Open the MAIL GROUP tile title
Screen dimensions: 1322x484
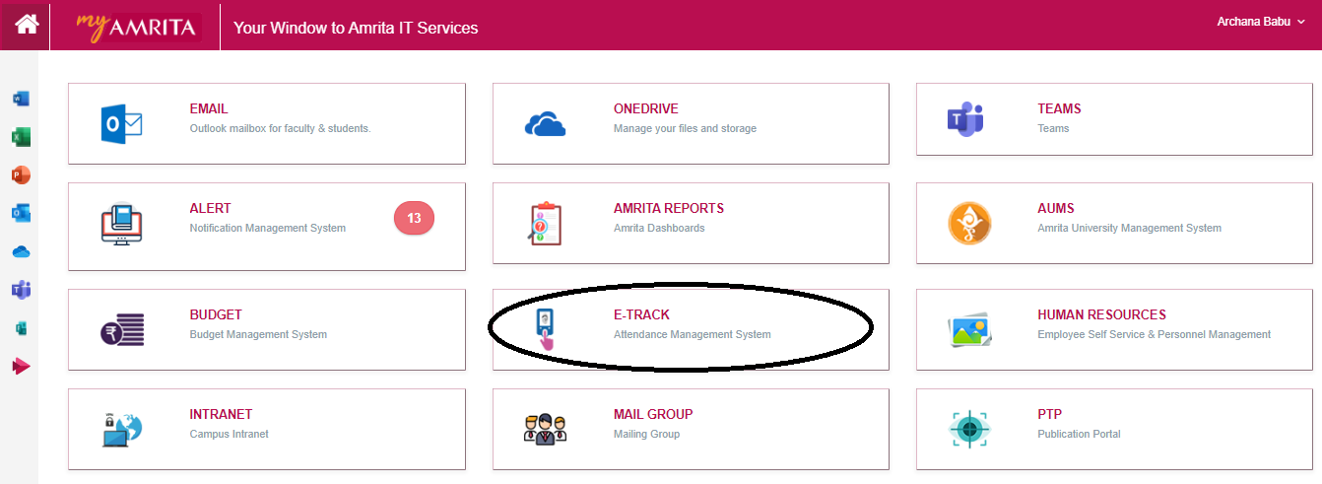[x=653, y=414]
